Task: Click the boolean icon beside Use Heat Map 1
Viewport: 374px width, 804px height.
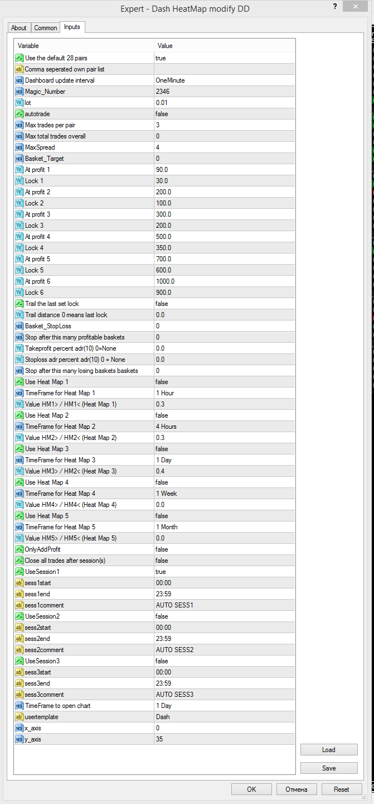Action: (20, 382)
